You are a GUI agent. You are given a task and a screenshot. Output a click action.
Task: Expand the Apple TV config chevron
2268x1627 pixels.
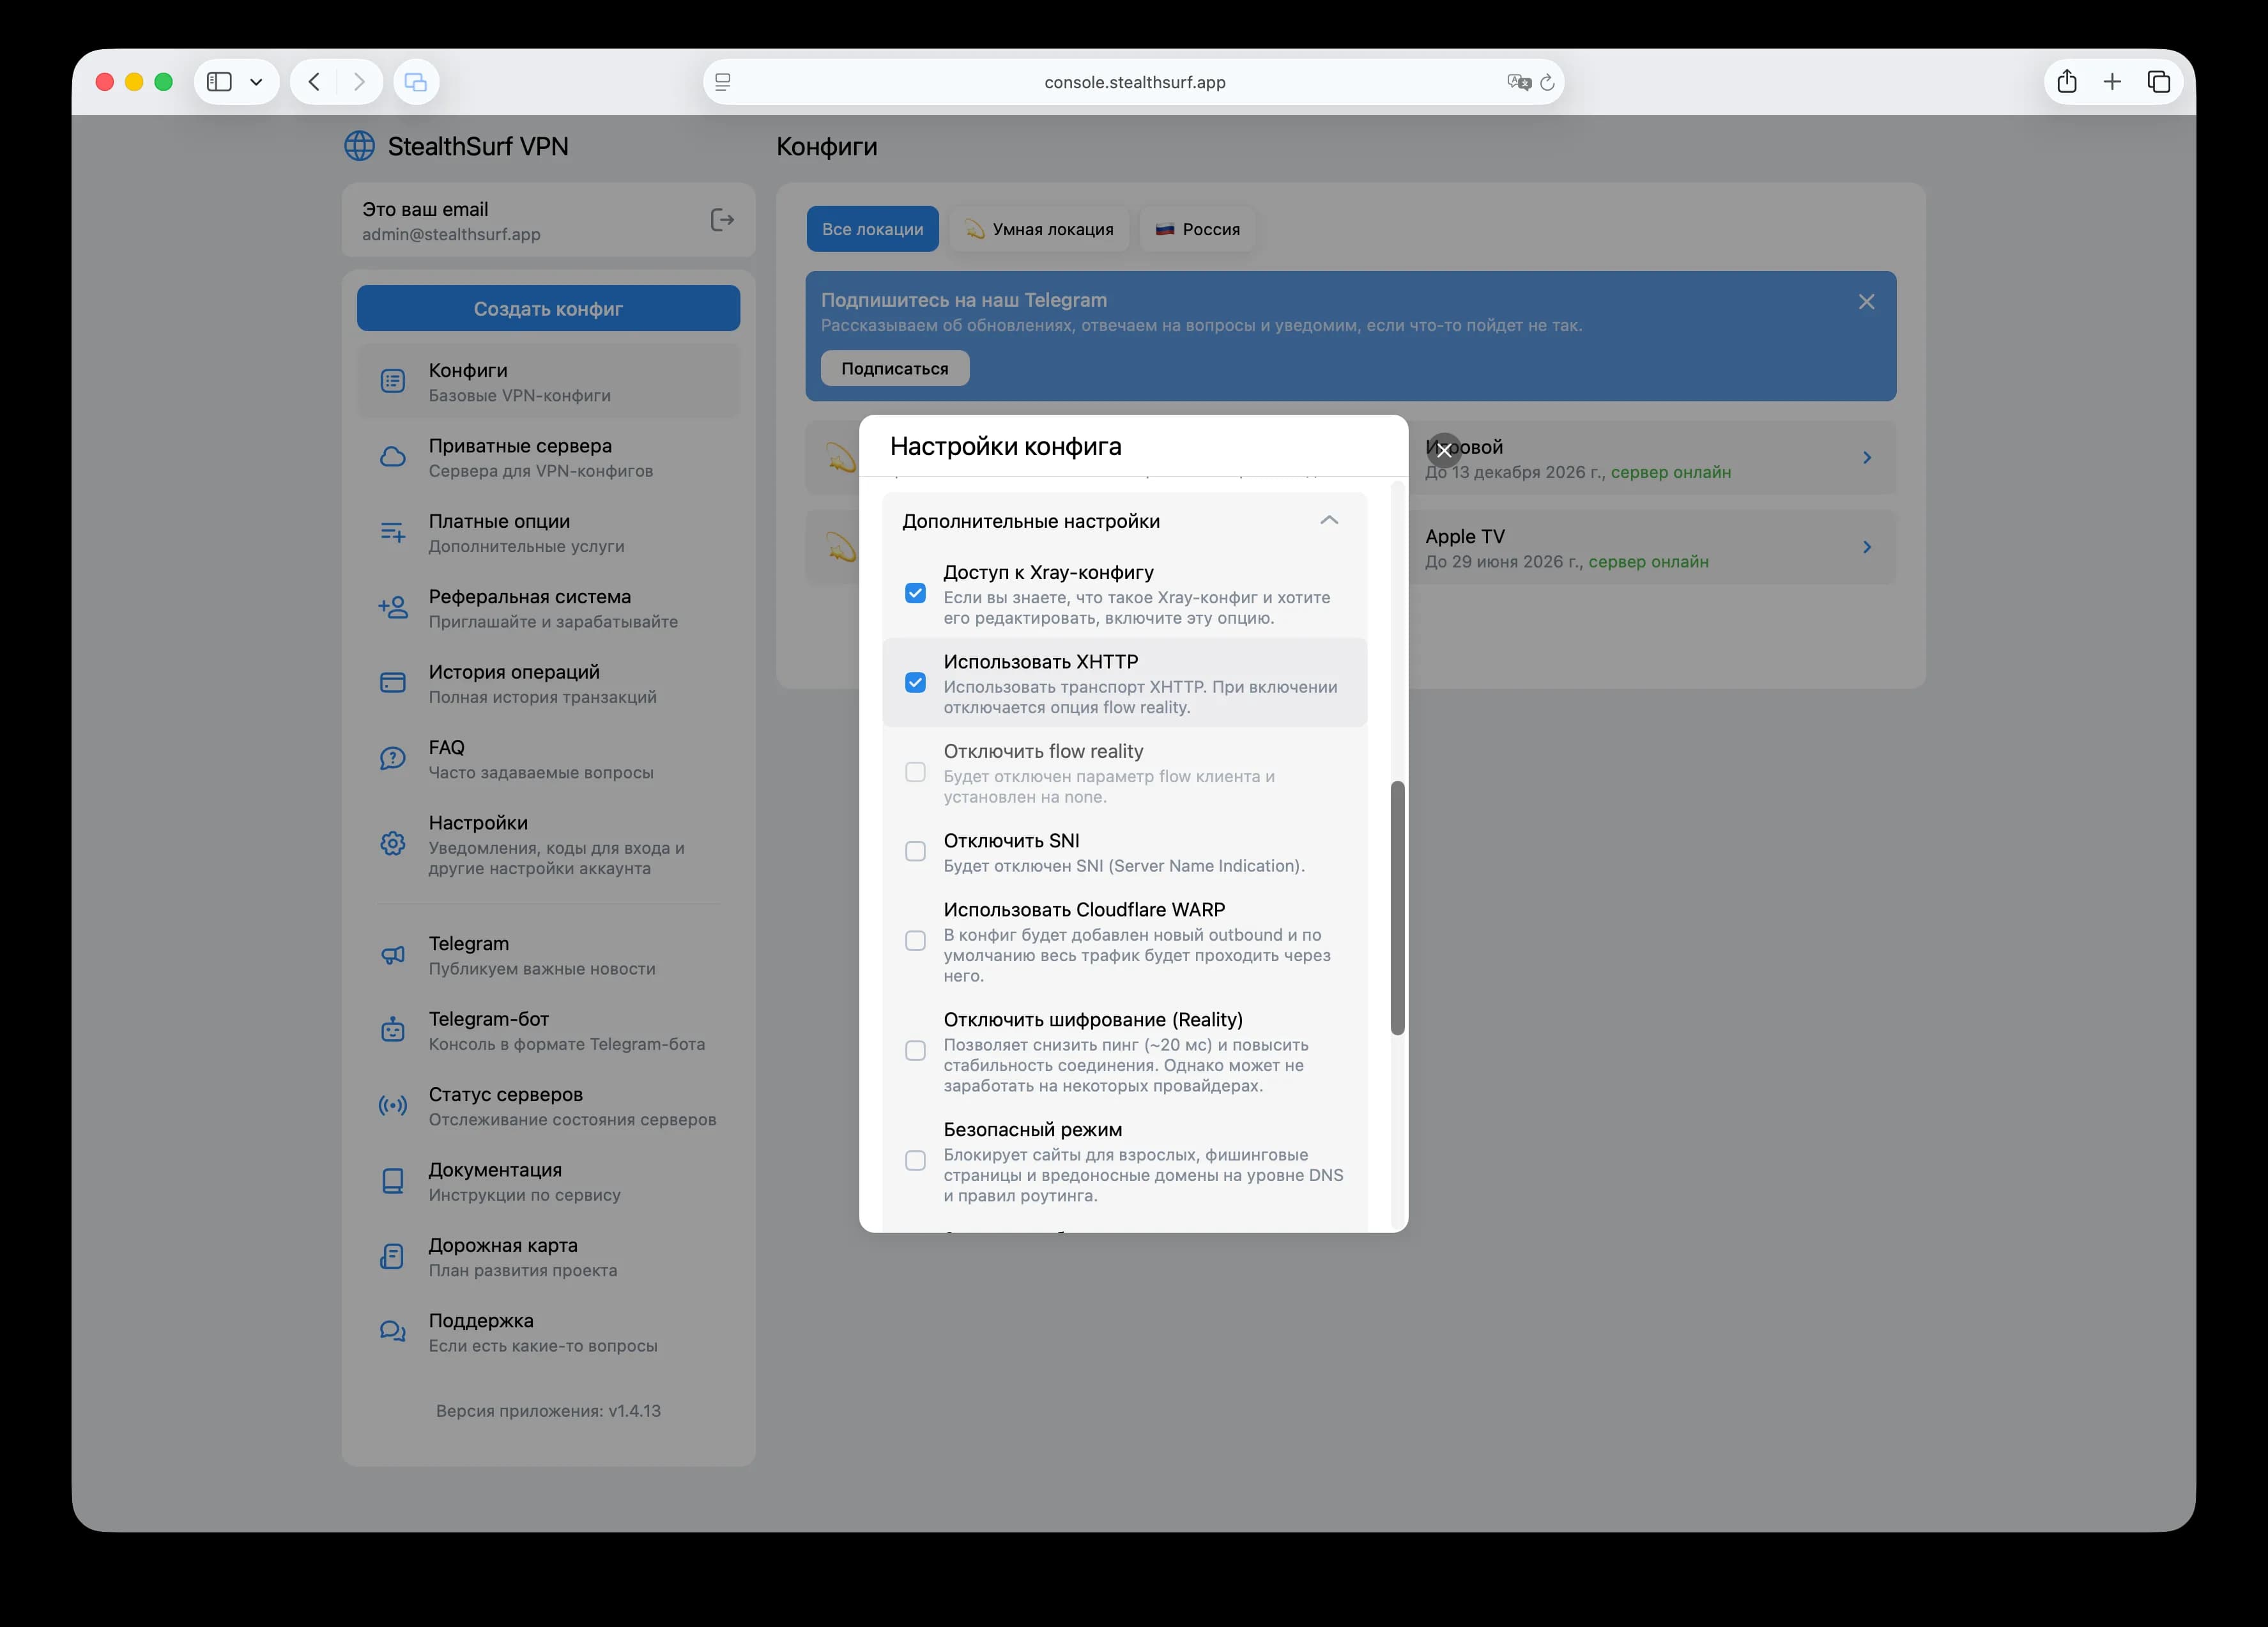click(1866, 547)
